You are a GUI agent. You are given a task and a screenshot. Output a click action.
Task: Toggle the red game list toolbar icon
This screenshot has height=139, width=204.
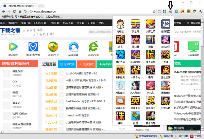coord(170,12)
